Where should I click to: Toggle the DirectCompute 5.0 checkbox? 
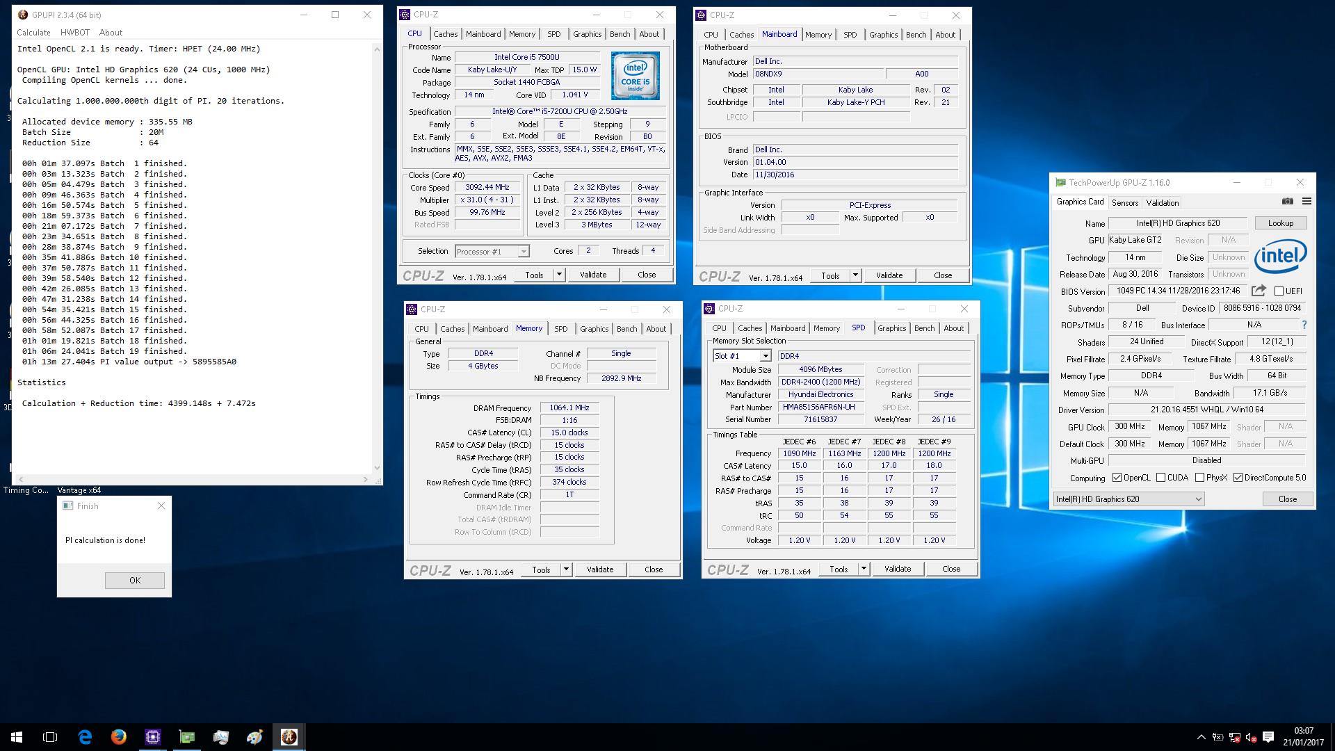(1238, 478)
